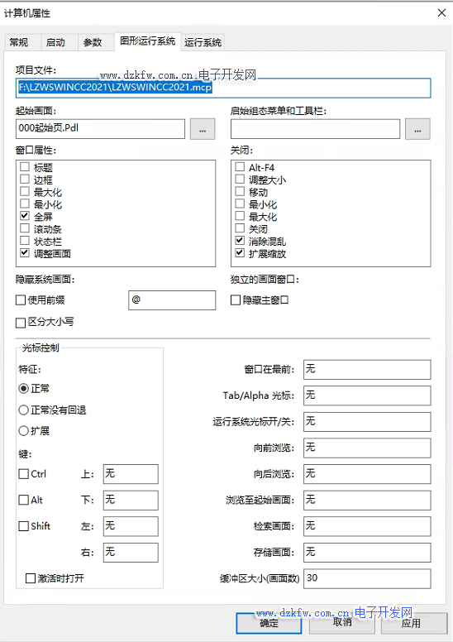The height and width of the screenshot is (642, 453).
Task: Switch to the 常规 tab
Action: tap(19, 42)
